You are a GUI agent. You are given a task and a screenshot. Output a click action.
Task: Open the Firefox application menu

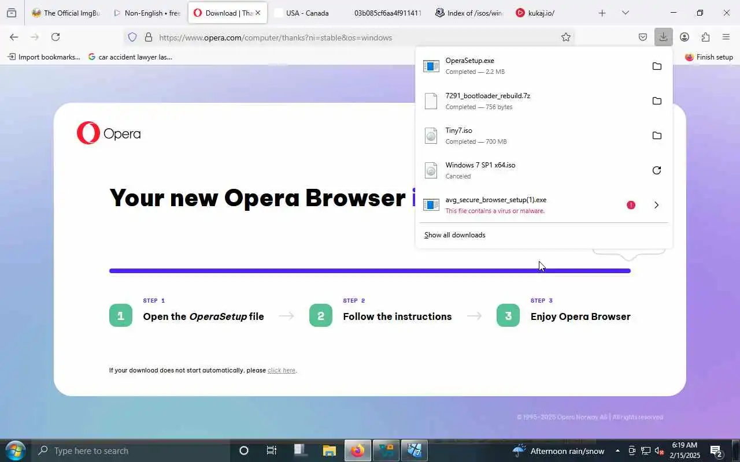tap(726, 37)
